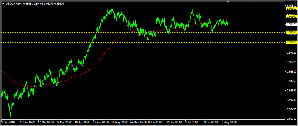The width and height of the screenshot is (298, 126).
Task: Click the 8 Aug 00:00 time label
Action: (229, 122)
